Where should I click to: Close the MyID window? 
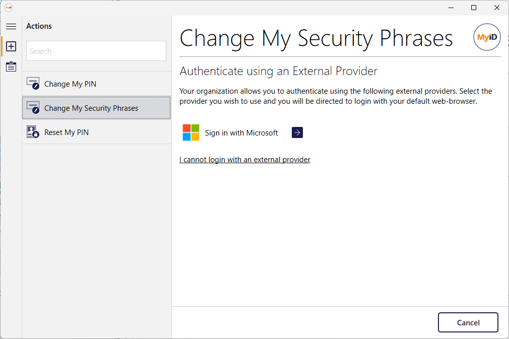click(x=497, y=8)
